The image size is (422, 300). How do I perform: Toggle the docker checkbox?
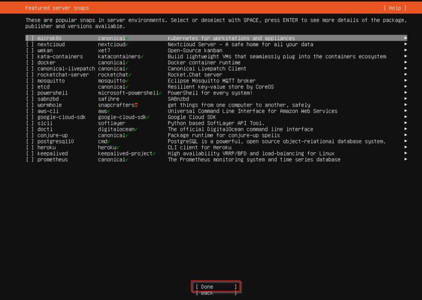(30, 63)
